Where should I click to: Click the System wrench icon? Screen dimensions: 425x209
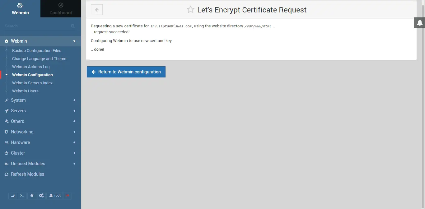[7, 100]
